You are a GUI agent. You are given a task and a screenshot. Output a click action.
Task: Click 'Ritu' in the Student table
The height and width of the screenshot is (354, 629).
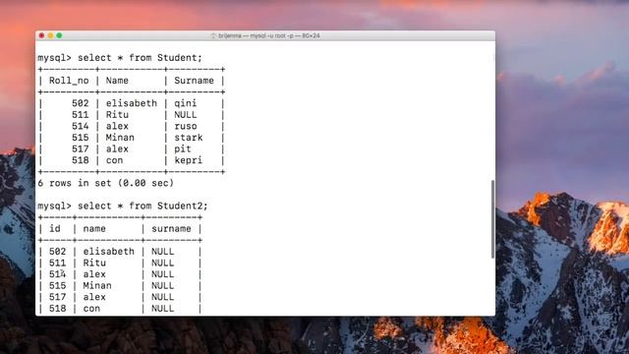tap(117, 115)
